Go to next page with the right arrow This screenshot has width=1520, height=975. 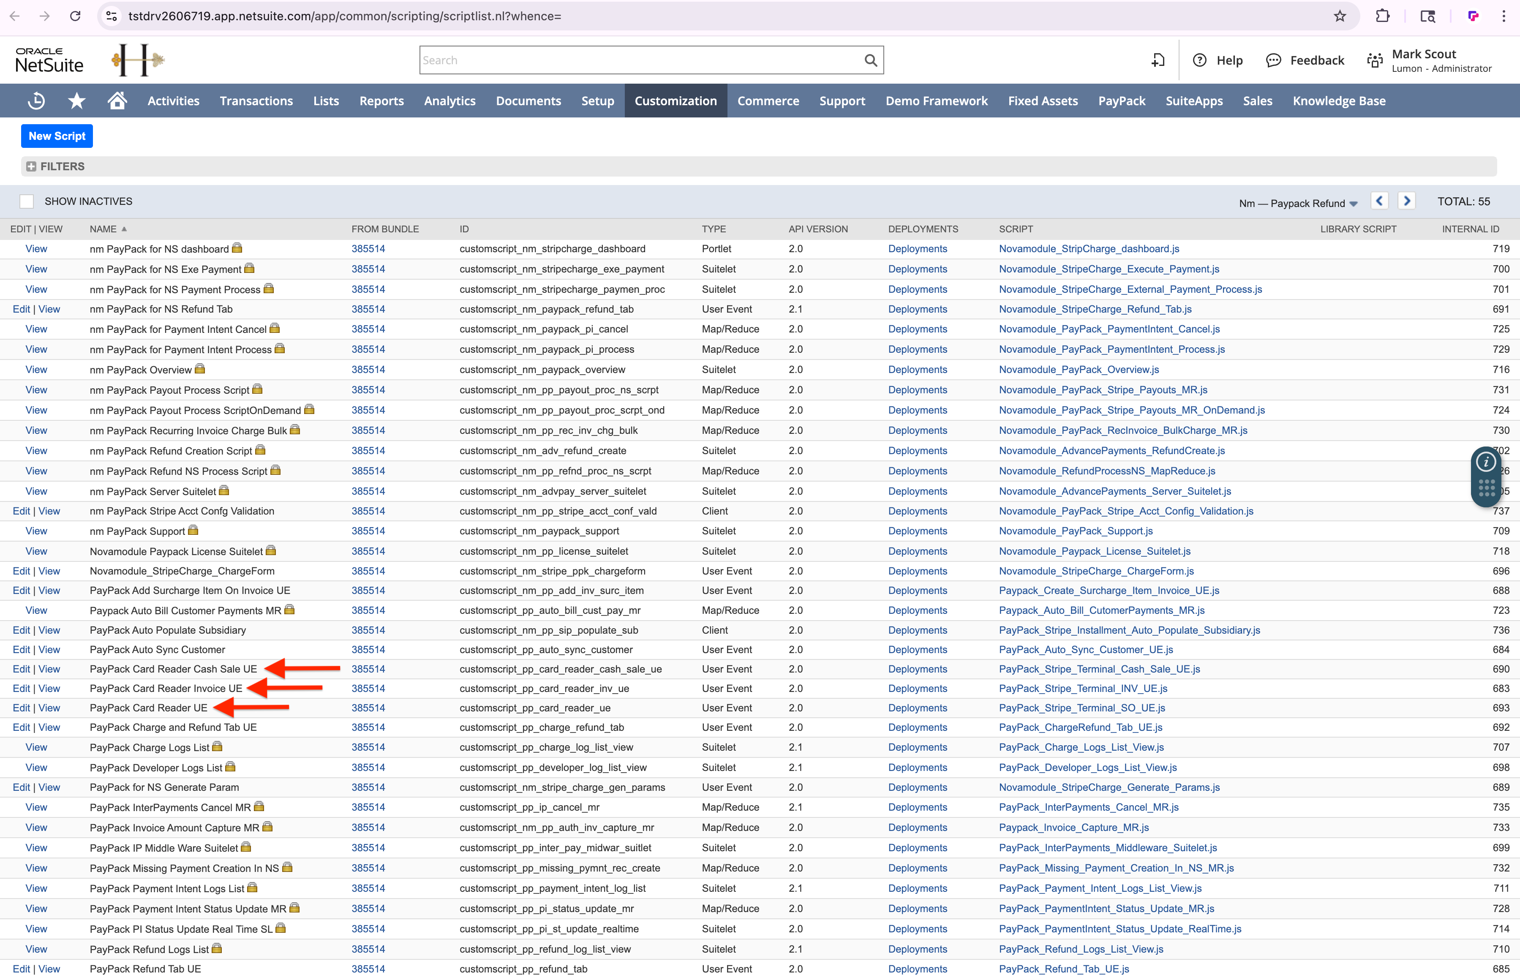1407,201
